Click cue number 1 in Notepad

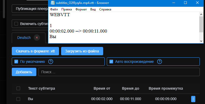[51, 26]
